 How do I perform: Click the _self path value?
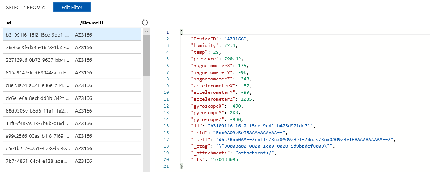305,140
